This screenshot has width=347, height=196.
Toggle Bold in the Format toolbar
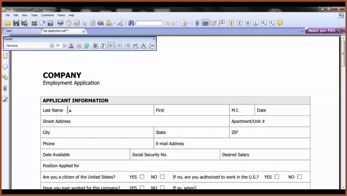(x=95, y=46)
